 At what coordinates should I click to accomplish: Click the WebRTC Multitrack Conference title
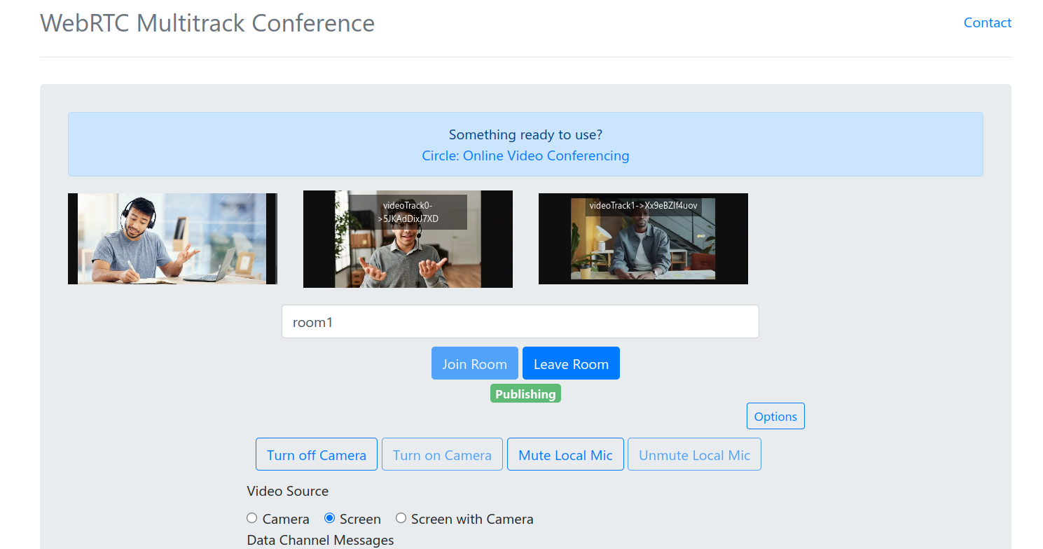point(207,22)
